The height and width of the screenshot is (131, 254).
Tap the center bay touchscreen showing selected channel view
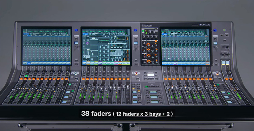coord(106,47)
